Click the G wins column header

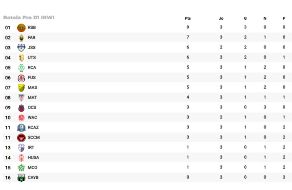click(x=245, y=18)
